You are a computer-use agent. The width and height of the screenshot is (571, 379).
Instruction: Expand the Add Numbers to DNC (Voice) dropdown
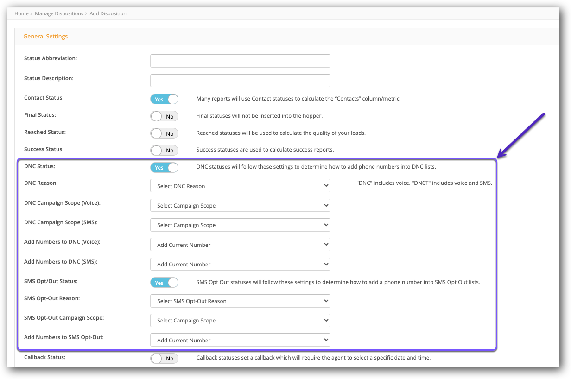click(x=240, y=244)
